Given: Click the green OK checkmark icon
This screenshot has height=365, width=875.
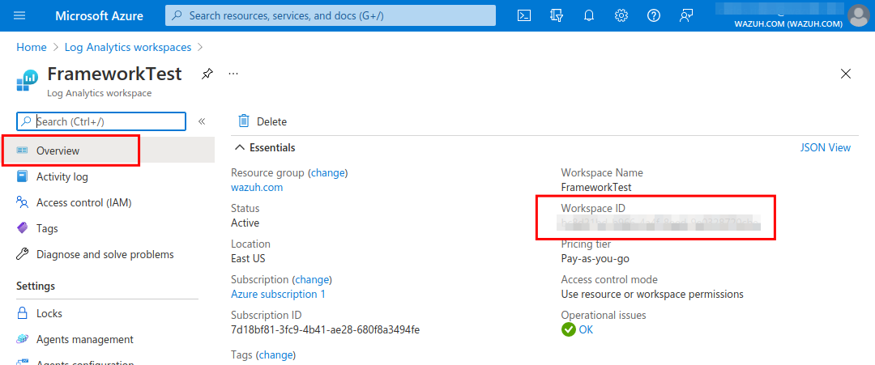Looking at the screenshot, I should (x=568, y=329).
